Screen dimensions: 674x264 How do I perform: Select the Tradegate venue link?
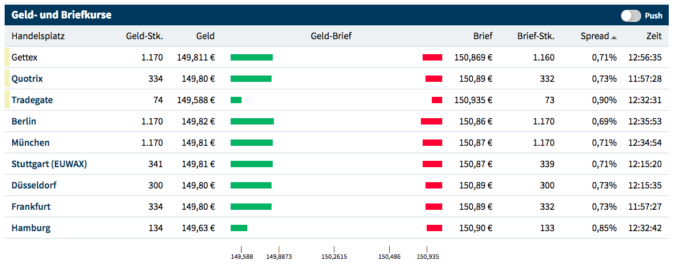click(x=32, y=100)
